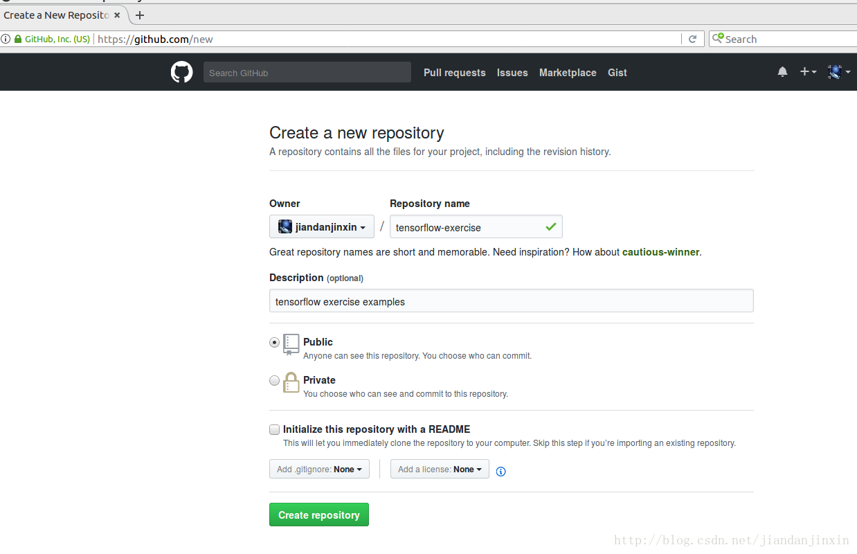Image resolution: width=857 pixels, height=554 pixels.
Task: Use the cautious-winner name suggestion link
Action: [x=661, y=252]
